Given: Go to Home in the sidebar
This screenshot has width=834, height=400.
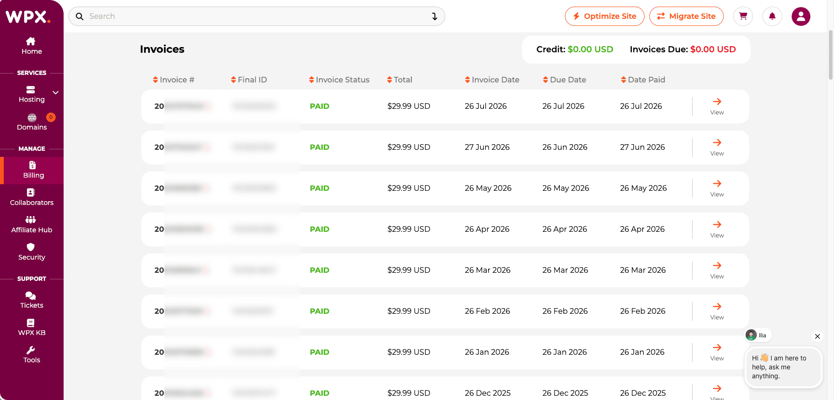Looking at the screenshot, I should 32,46.
